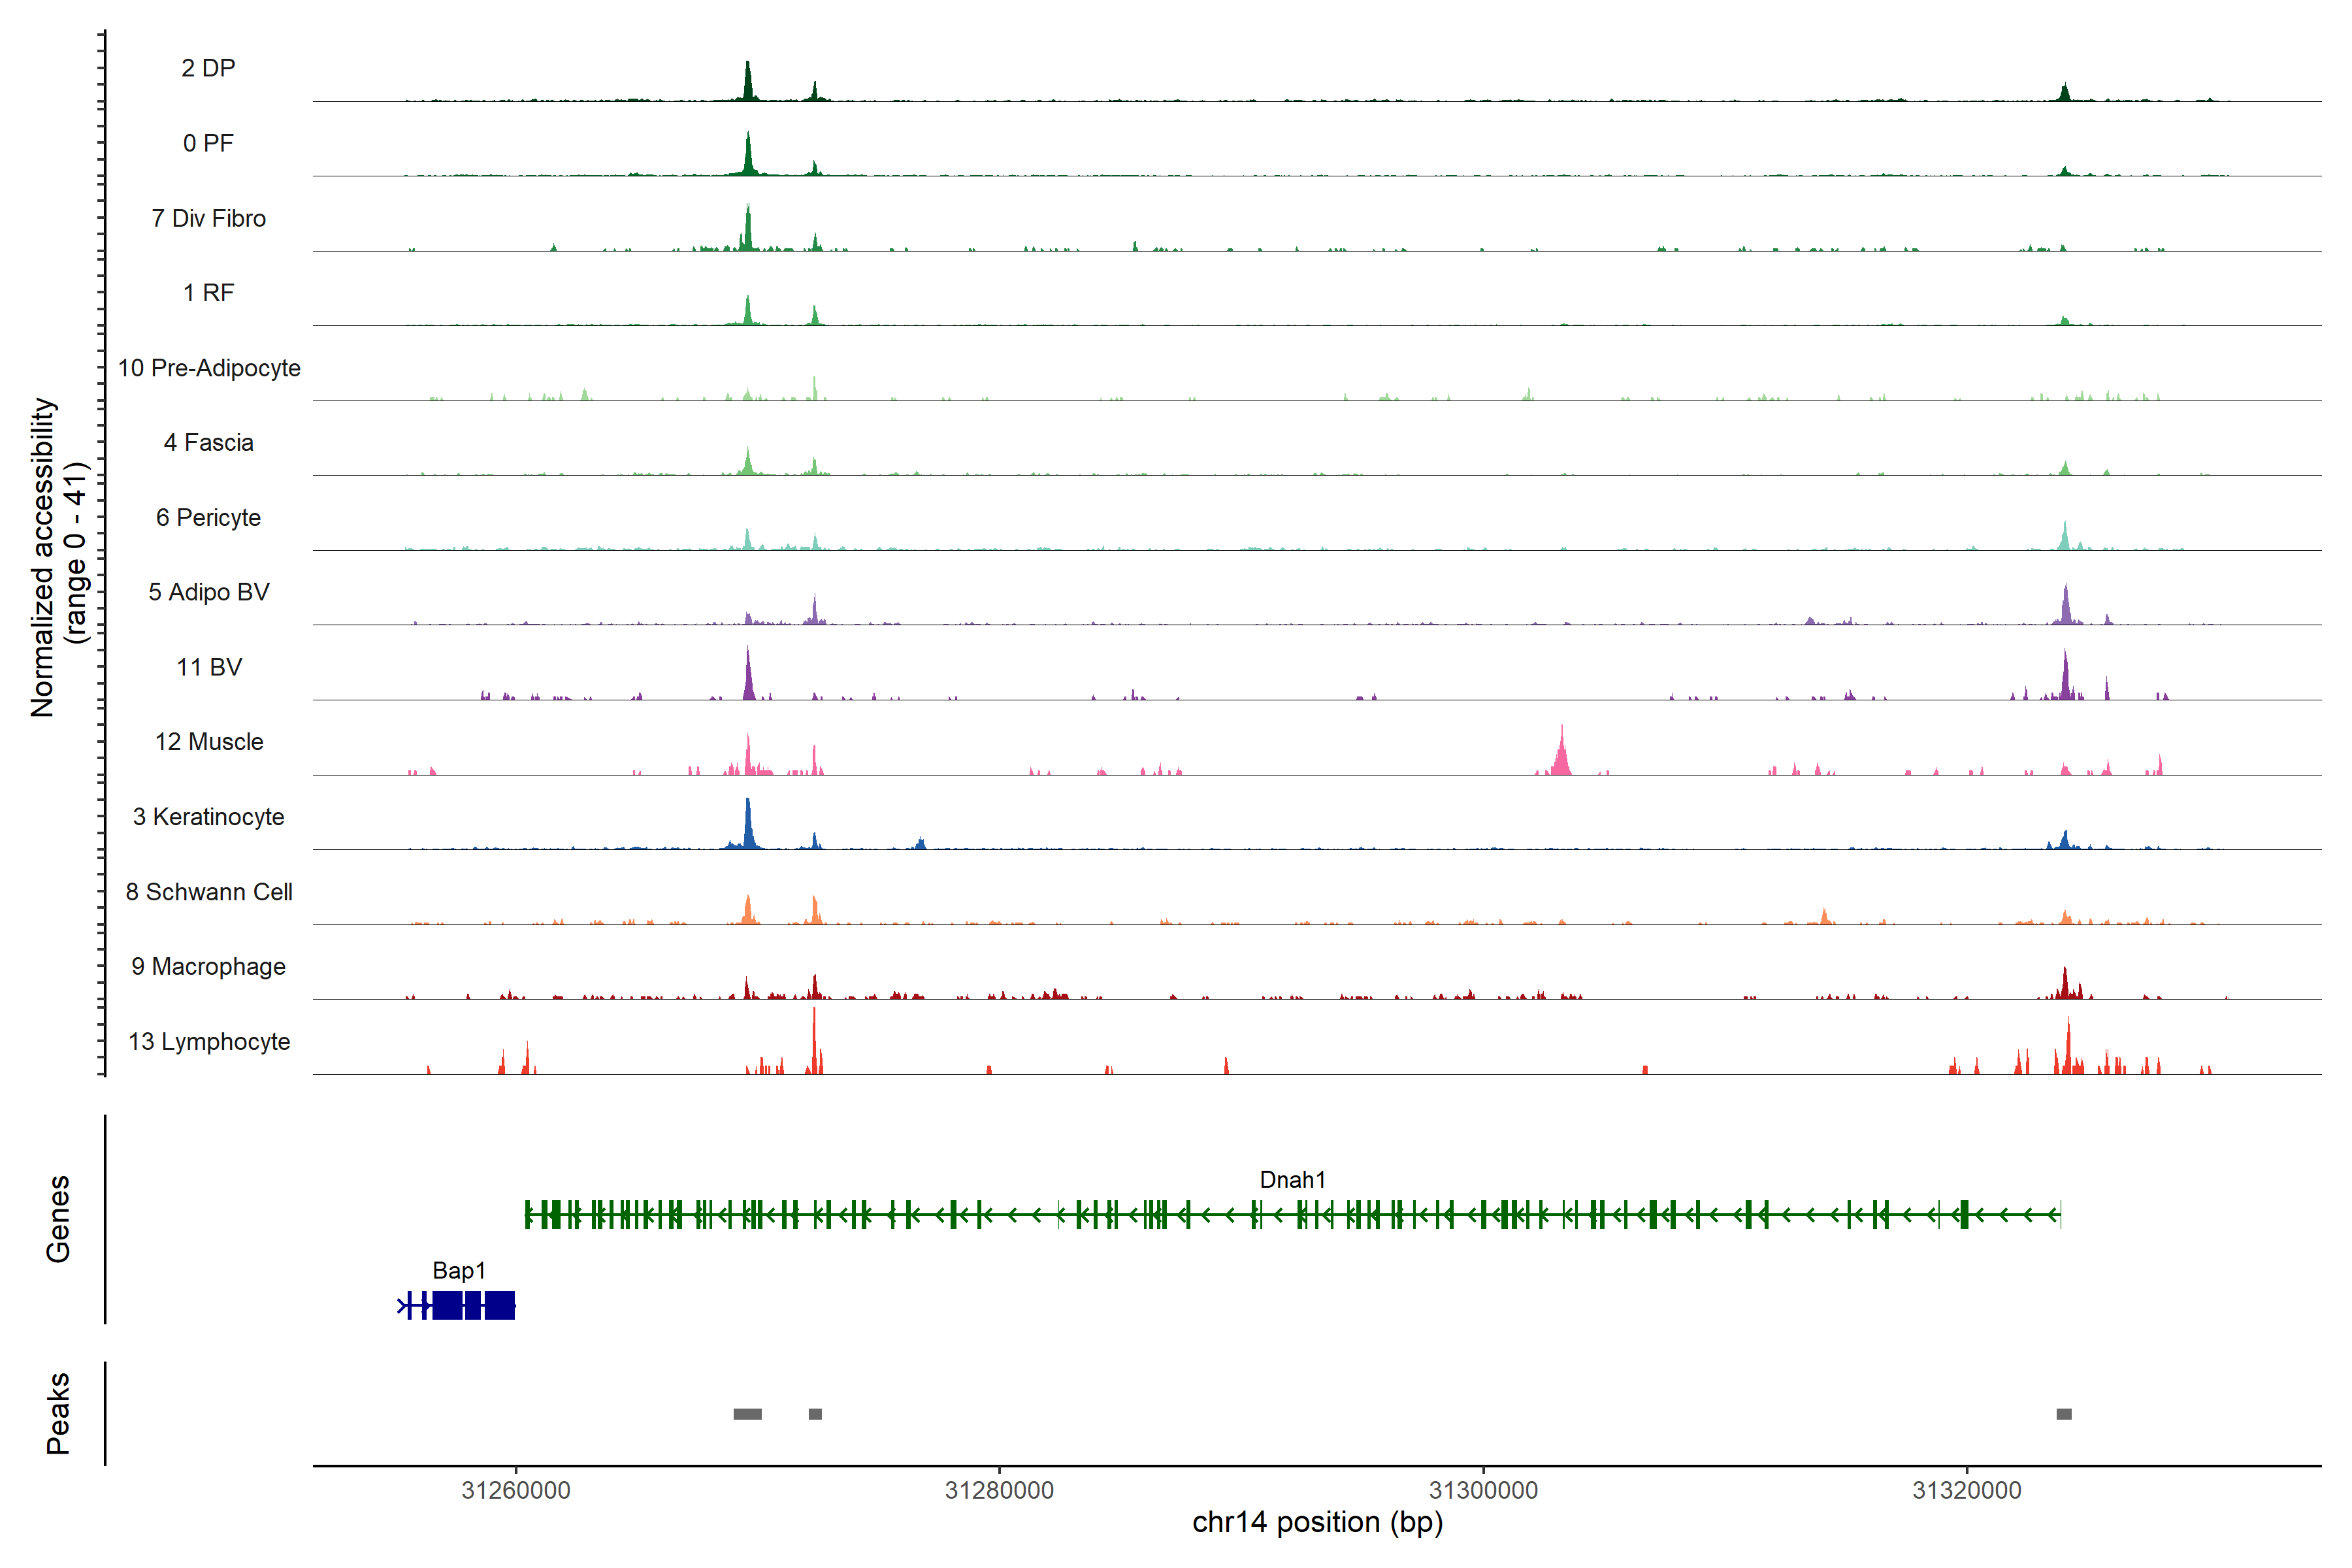Click the 3 Keratinocyte track label
The height and width of the screenshot is (1568, 2352).
pos(208,817)
